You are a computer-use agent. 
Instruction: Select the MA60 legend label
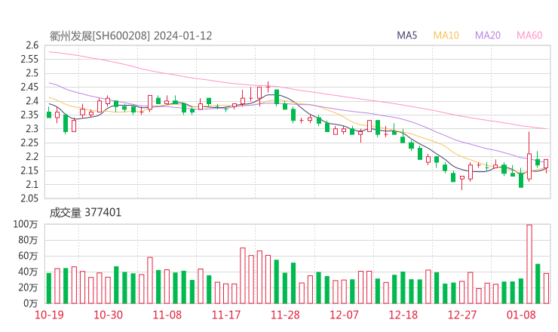pyautogui.click(x=529, y=35)
